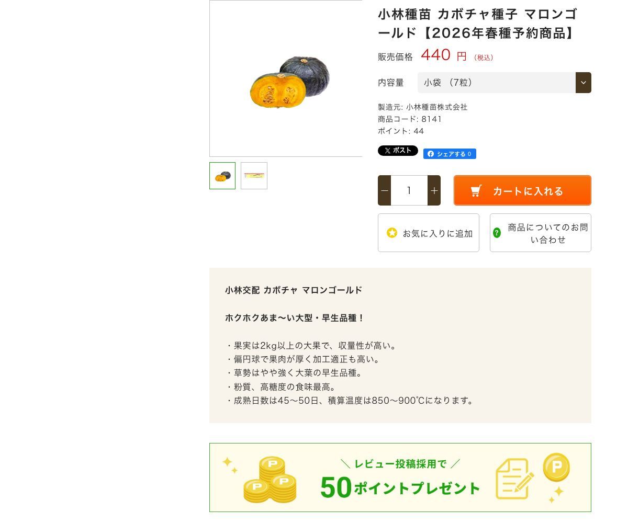
Task: Click the minus icon to decrease quantity
Action: (384, 190)
